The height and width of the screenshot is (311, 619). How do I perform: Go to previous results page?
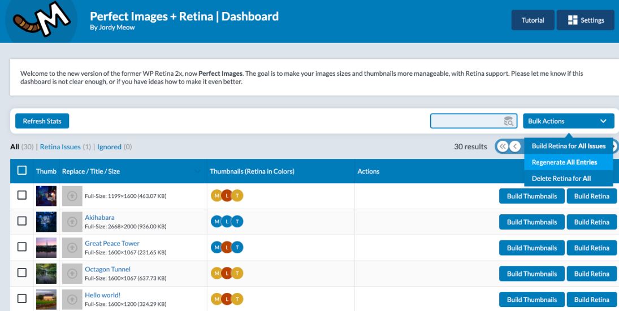tap(515, 147)
